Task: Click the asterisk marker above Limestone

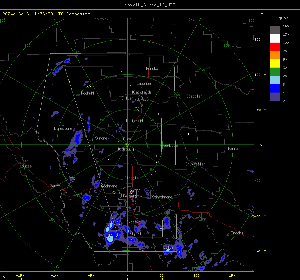Action: point(63,126)
